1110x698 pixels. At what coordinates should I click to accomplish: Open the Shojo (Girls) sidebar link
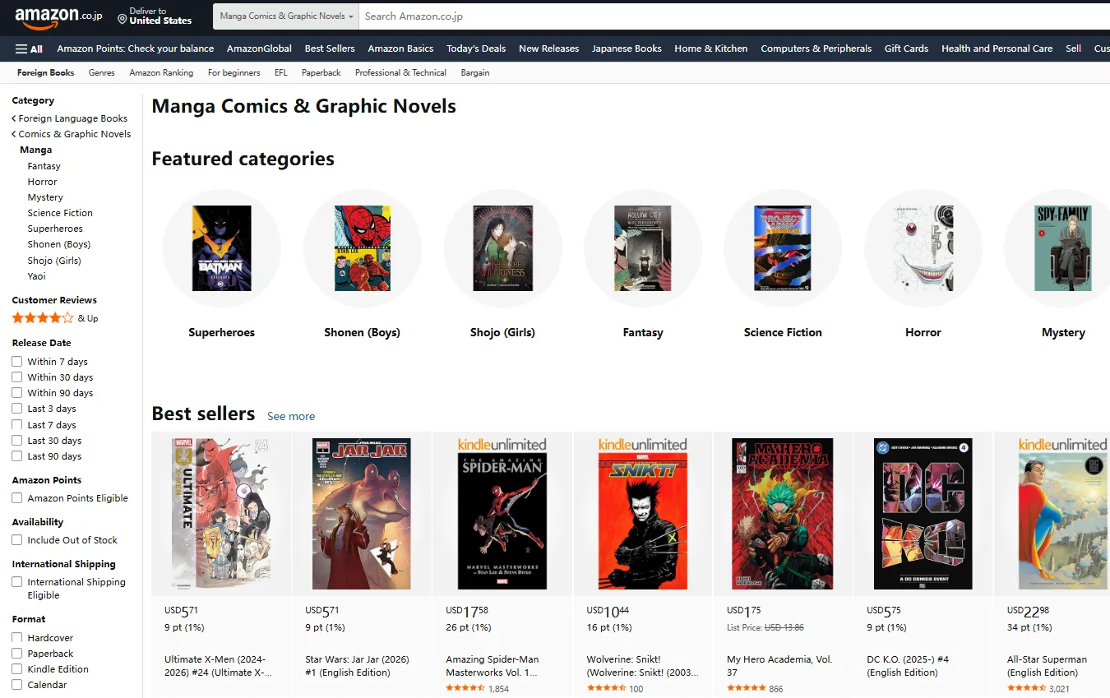[54, 261]
